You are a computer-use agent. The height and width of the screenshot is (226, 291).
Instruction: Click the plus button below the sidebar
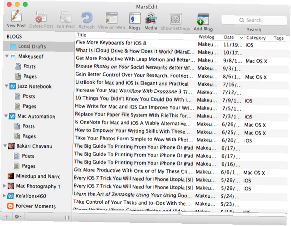[6, 217]
